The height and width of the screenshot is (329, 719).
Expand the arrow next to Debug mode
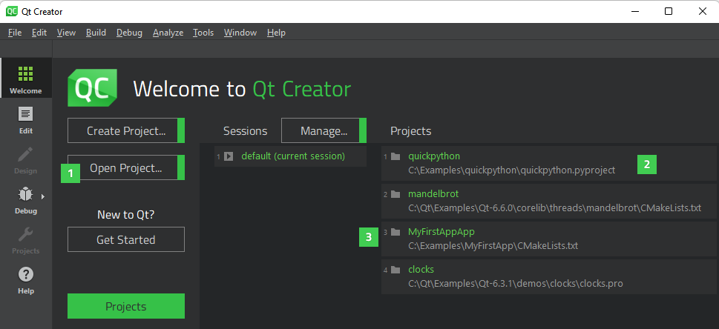(x=42, y=196)
